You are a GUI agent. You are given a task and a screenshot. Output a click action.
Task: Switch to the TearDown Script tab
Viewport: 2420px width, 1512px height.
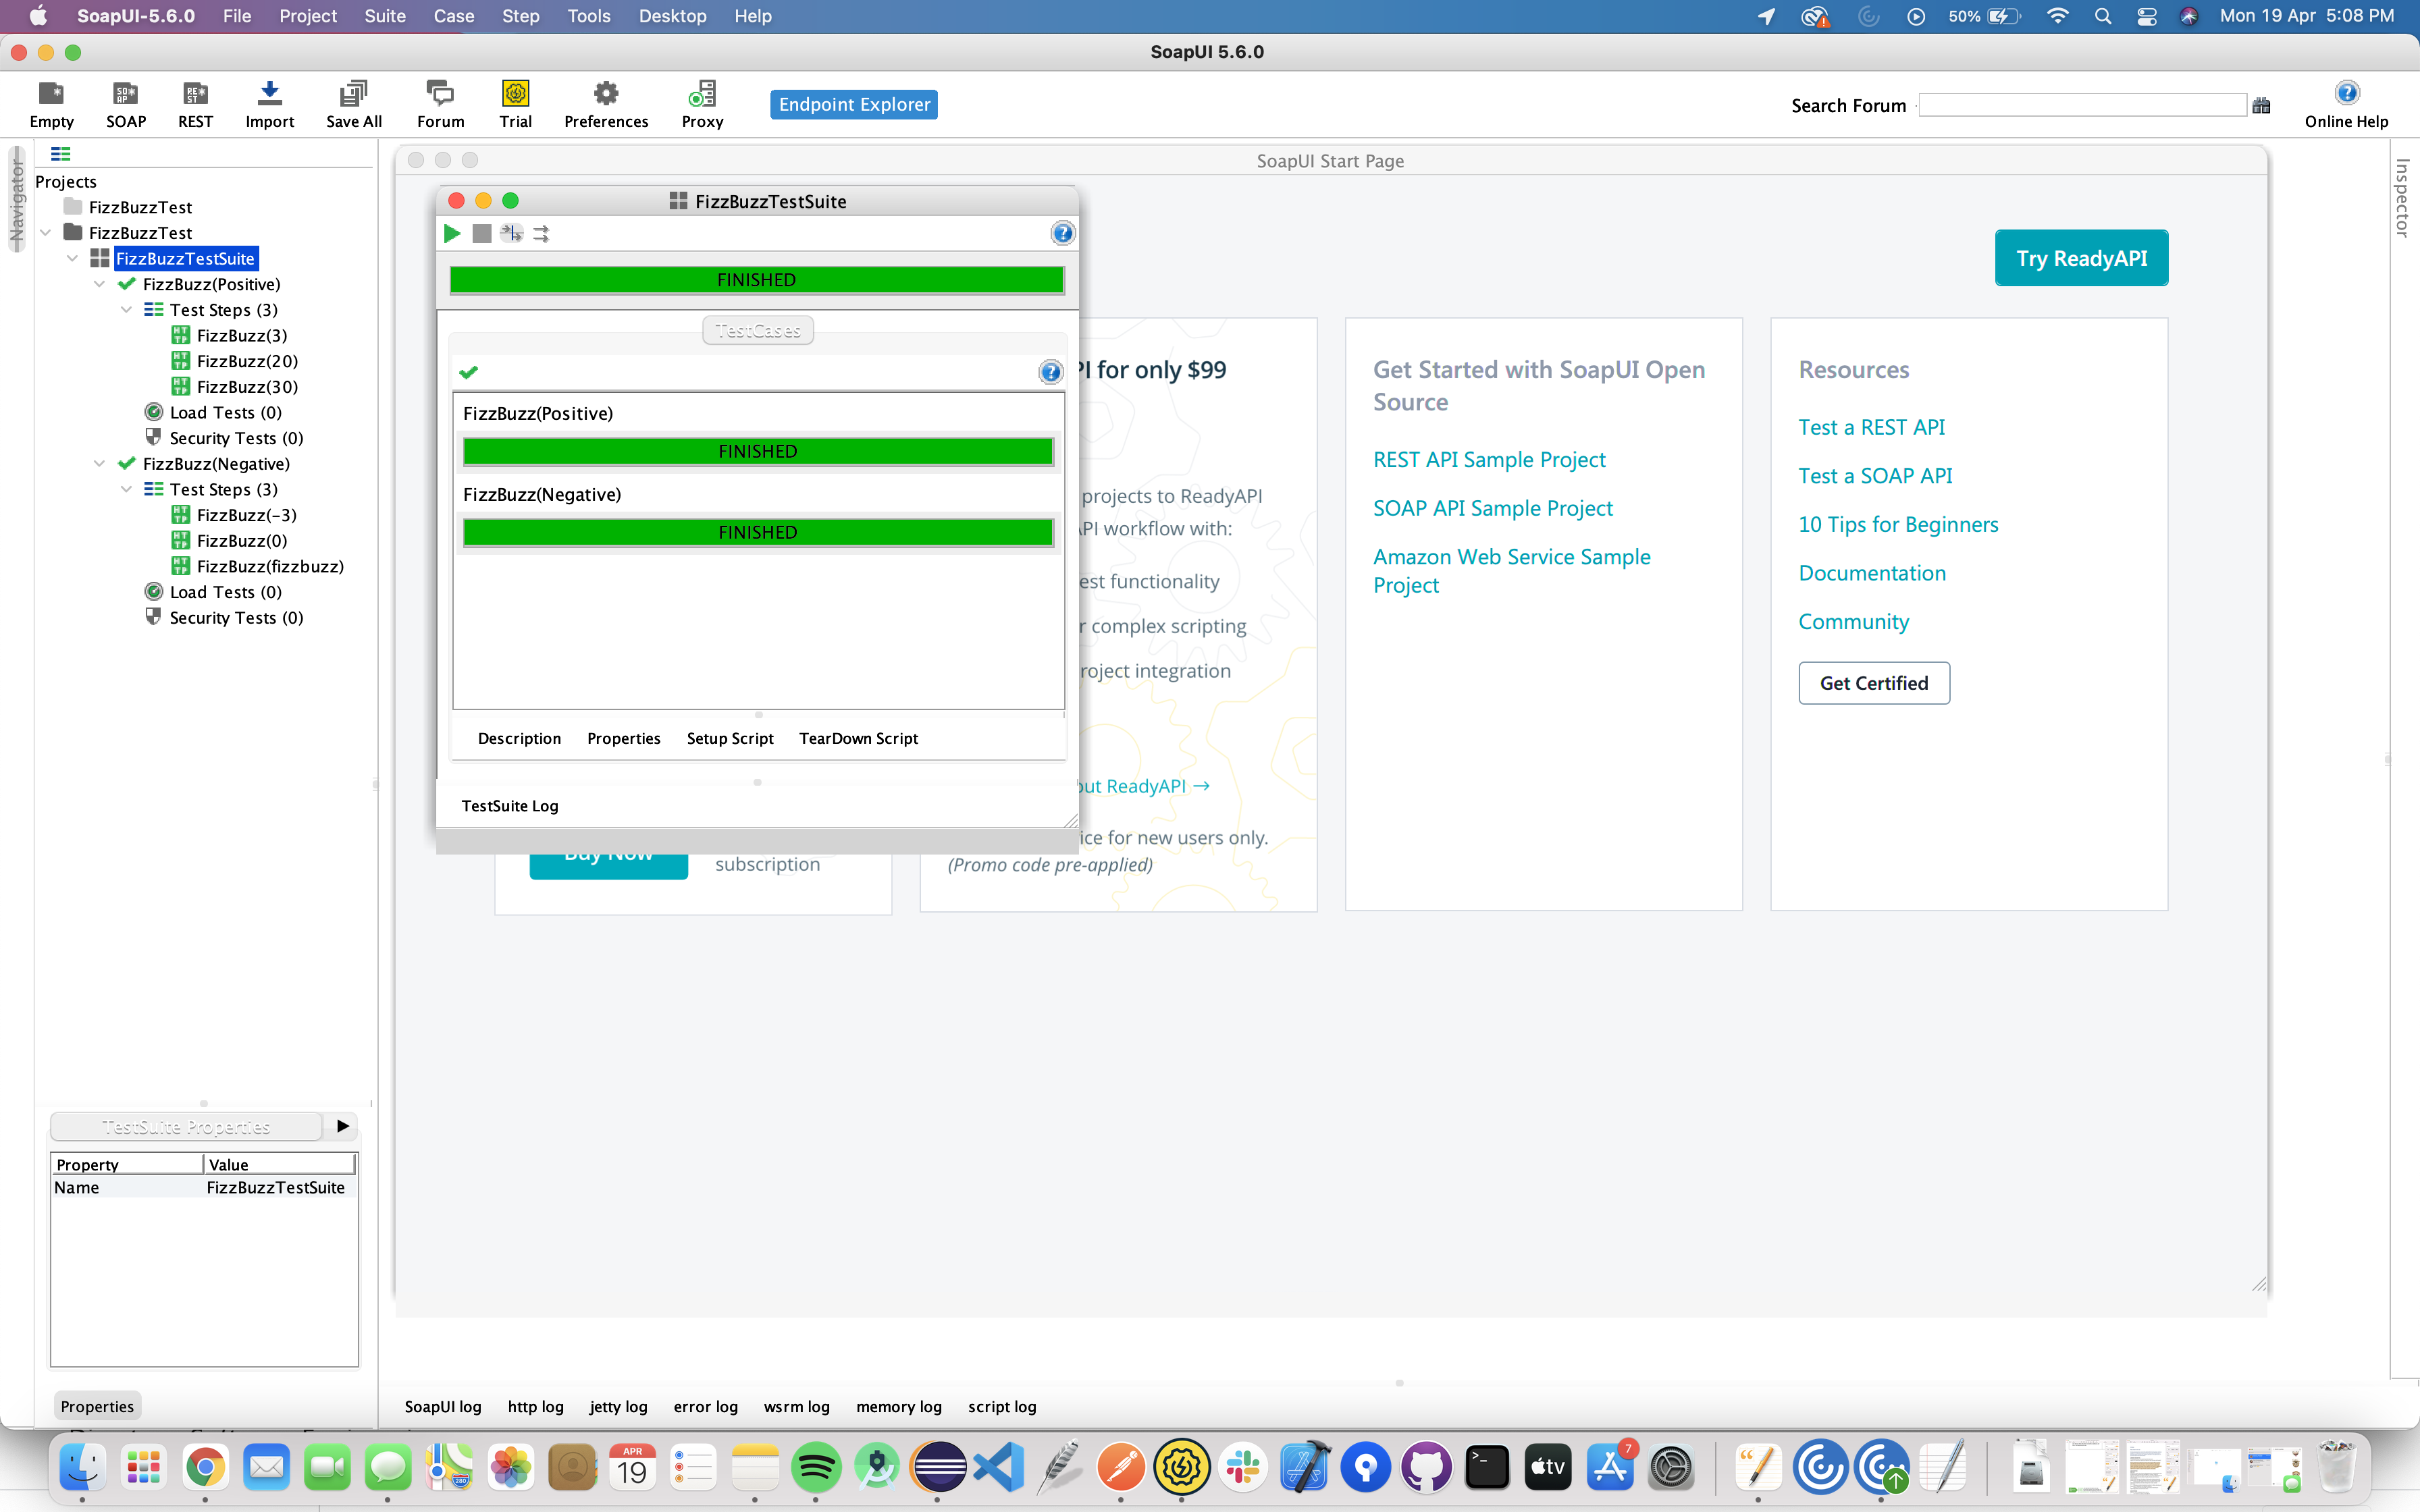tap(858, 738)
